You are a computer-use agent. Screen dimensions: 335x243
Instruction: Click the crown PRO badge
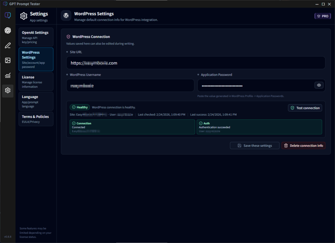coord(323,15)
